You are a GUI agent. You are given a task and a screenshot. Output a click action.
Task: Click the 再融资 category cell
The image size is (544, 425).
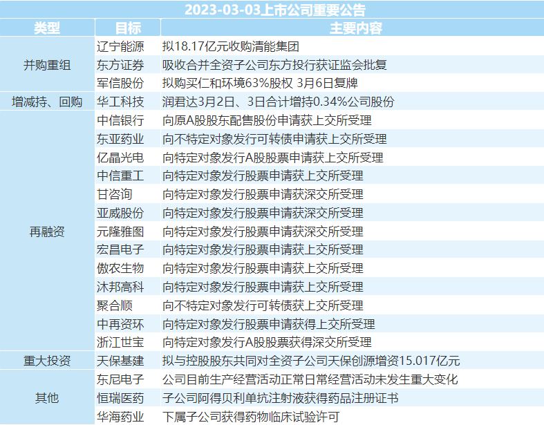coord(47,232)
